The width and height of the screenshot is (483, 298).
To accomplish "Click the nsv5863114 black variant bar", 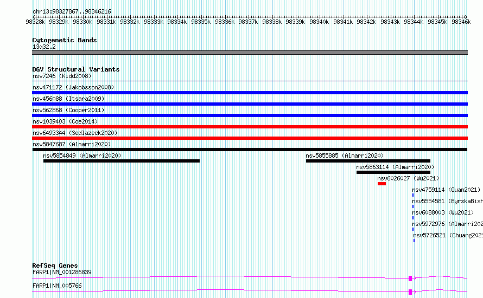I will [393, 172].
